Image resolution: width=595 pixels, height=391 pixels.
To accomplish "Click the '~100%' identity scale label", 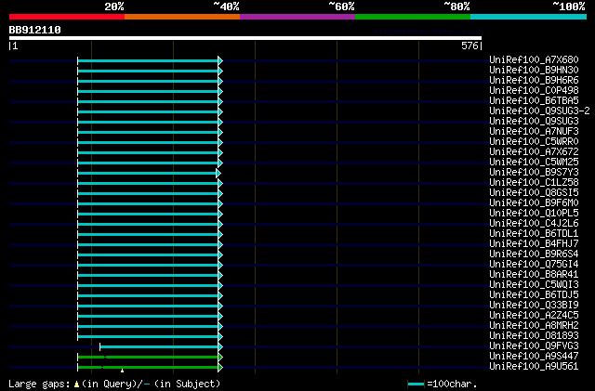I will click(568, 7).
